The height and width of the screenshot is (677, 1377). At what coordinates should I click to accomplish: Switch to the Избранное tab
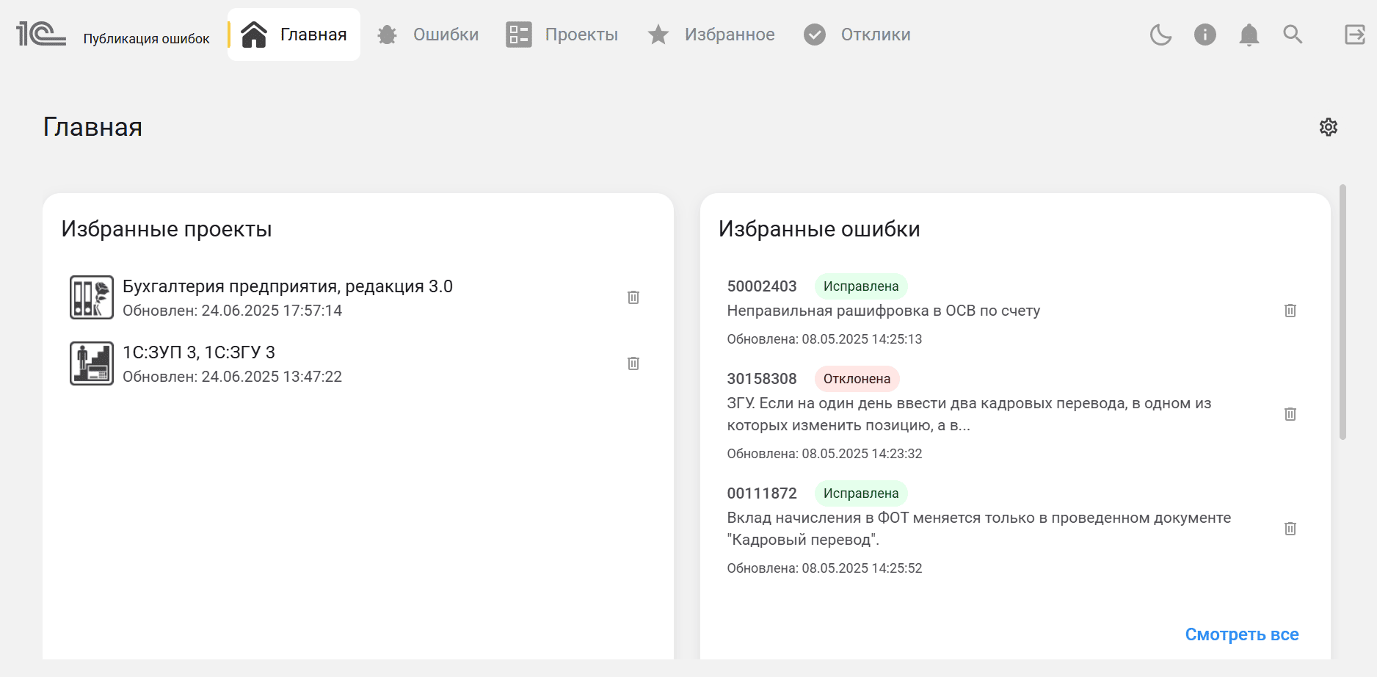click(x=711, y=35)
